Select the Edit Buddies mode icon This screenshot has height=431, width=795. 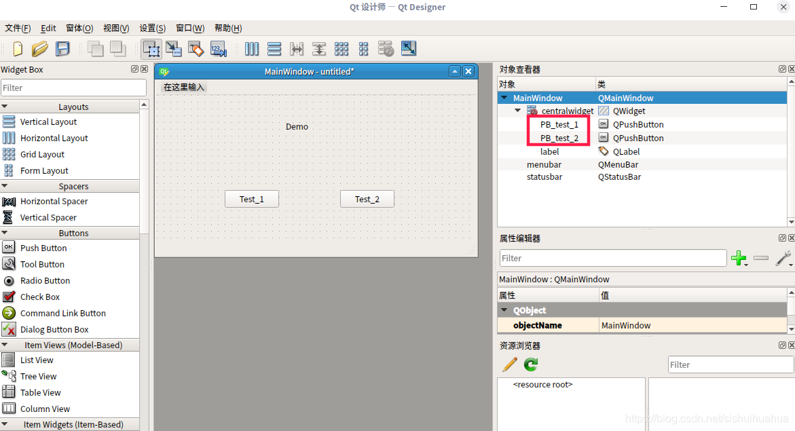click(x=196, y=49)
